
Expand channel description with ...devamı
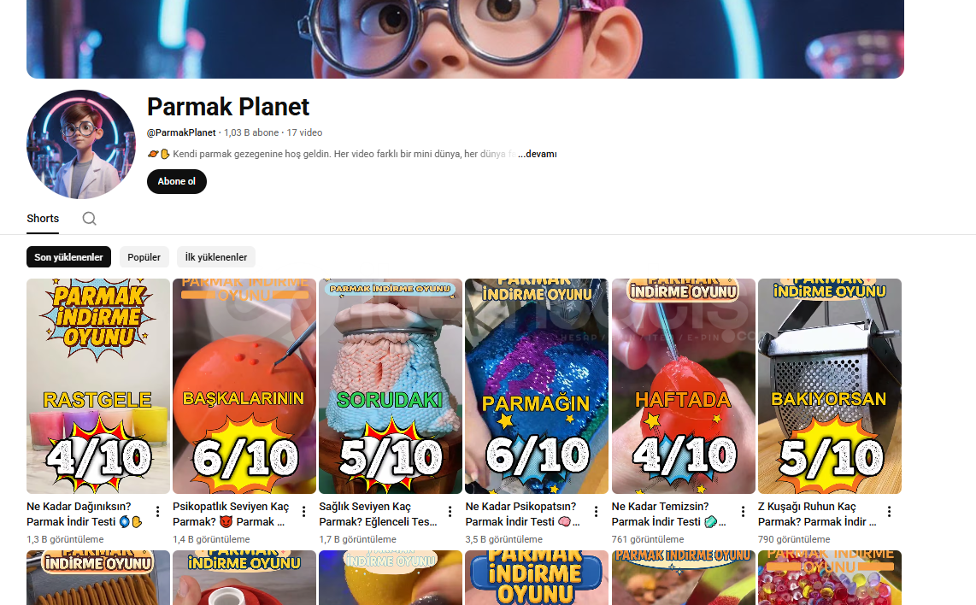pyautogui.click(x=538, y=154)
